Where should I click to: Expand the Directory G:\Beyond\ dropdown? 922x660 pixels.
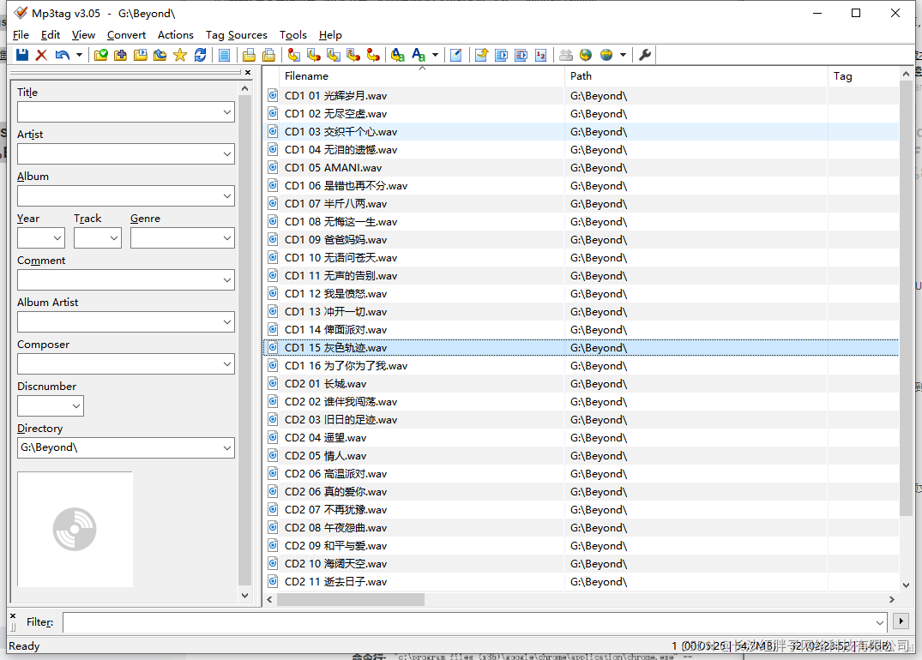click(227, 447)
